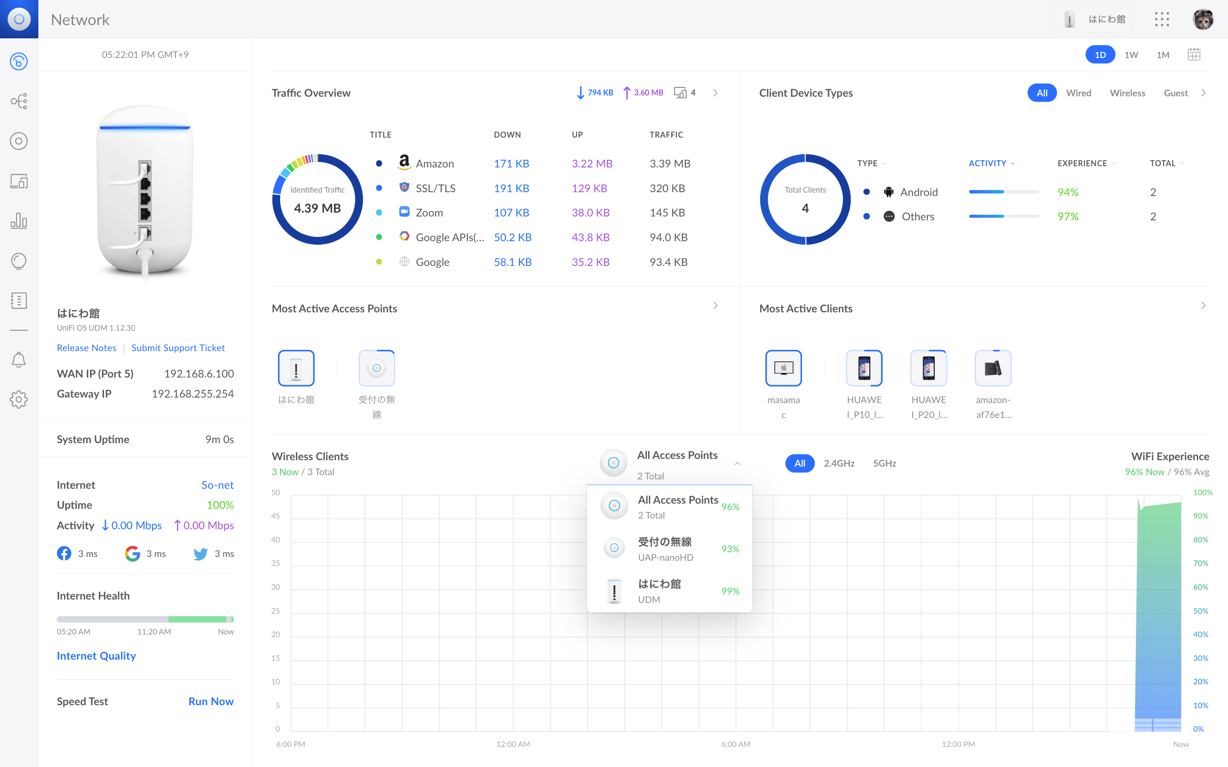Select the amazon-af76e1 client icon
The width and height of the screenshot is (1228, 767).
[993, 368]
